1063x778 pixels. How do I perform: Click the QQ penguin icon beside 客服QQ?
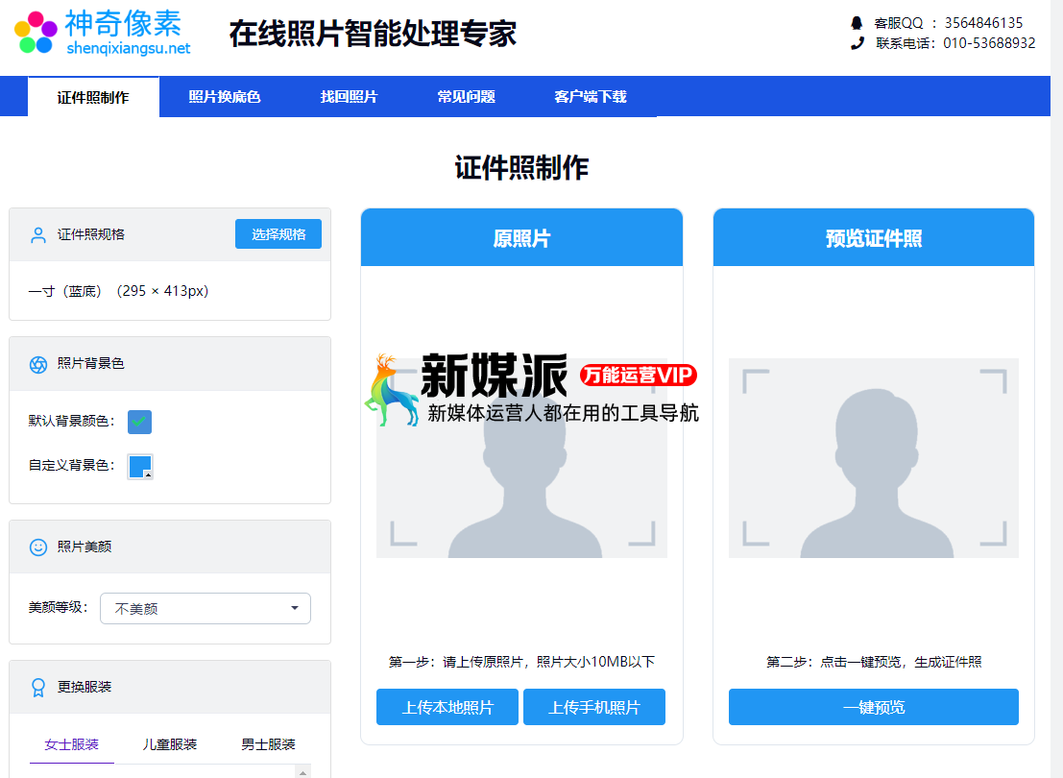[x=857, y=23]
